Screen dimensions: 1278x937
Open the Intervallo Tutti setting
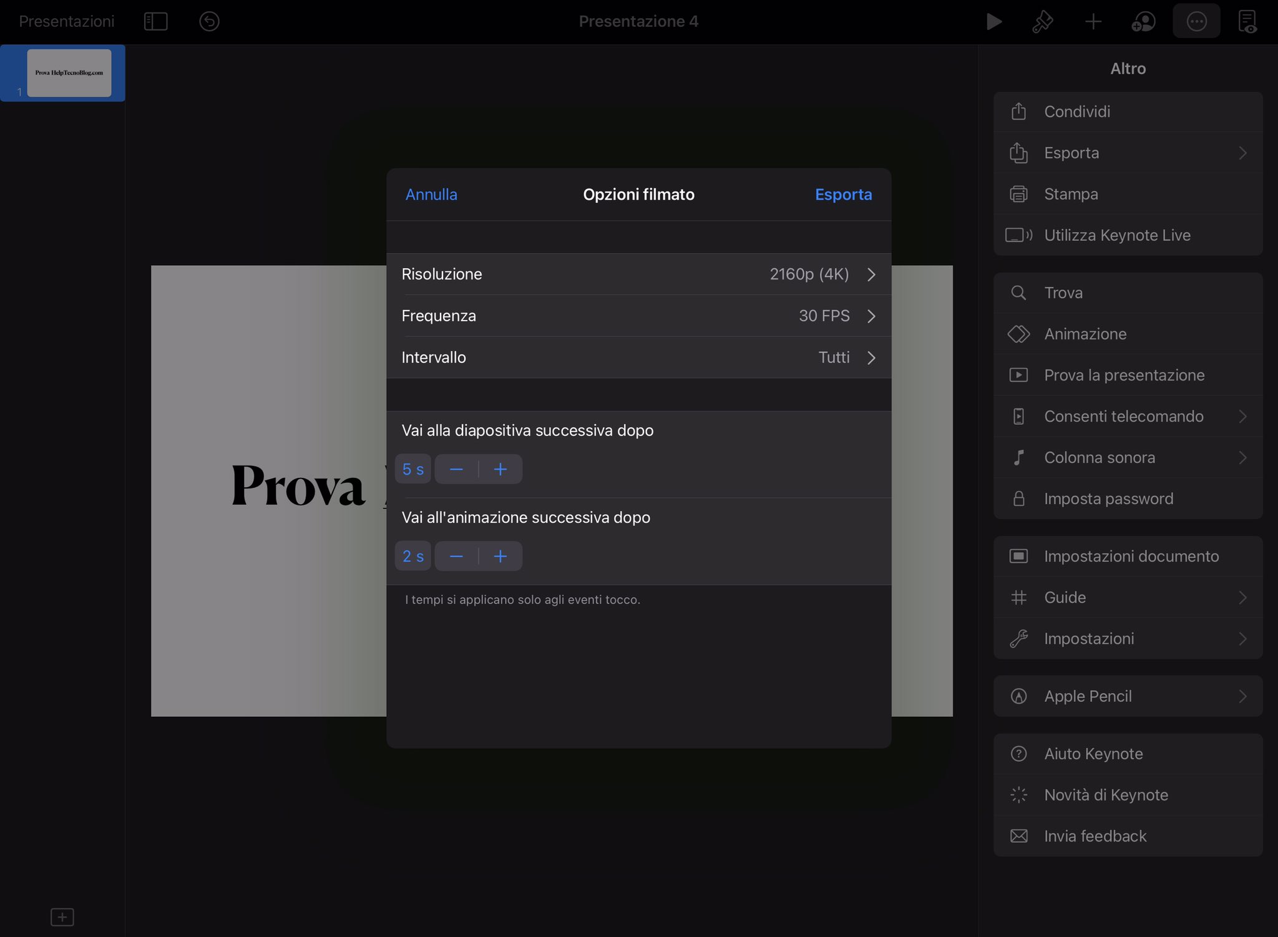(638, 357)
